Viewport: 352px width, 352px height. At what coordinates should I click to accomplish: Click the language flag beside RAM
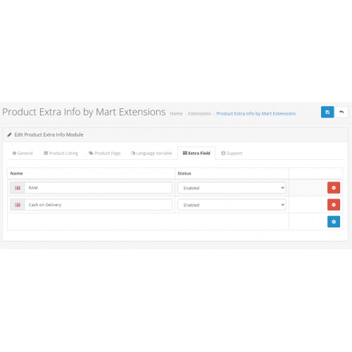(x=18, y=188)
